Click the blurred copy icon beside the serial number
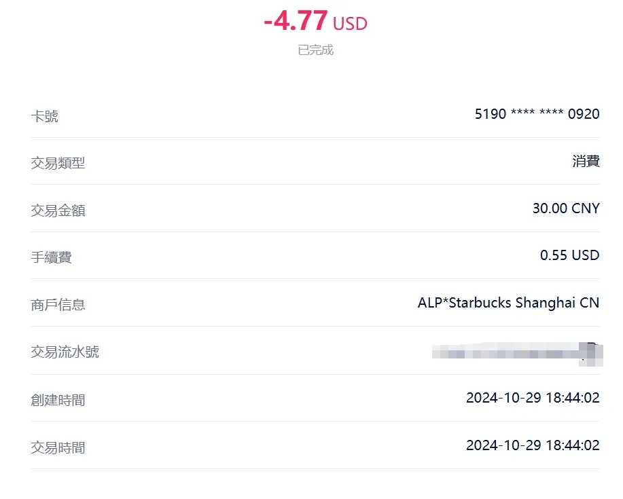 pos(592,352)
